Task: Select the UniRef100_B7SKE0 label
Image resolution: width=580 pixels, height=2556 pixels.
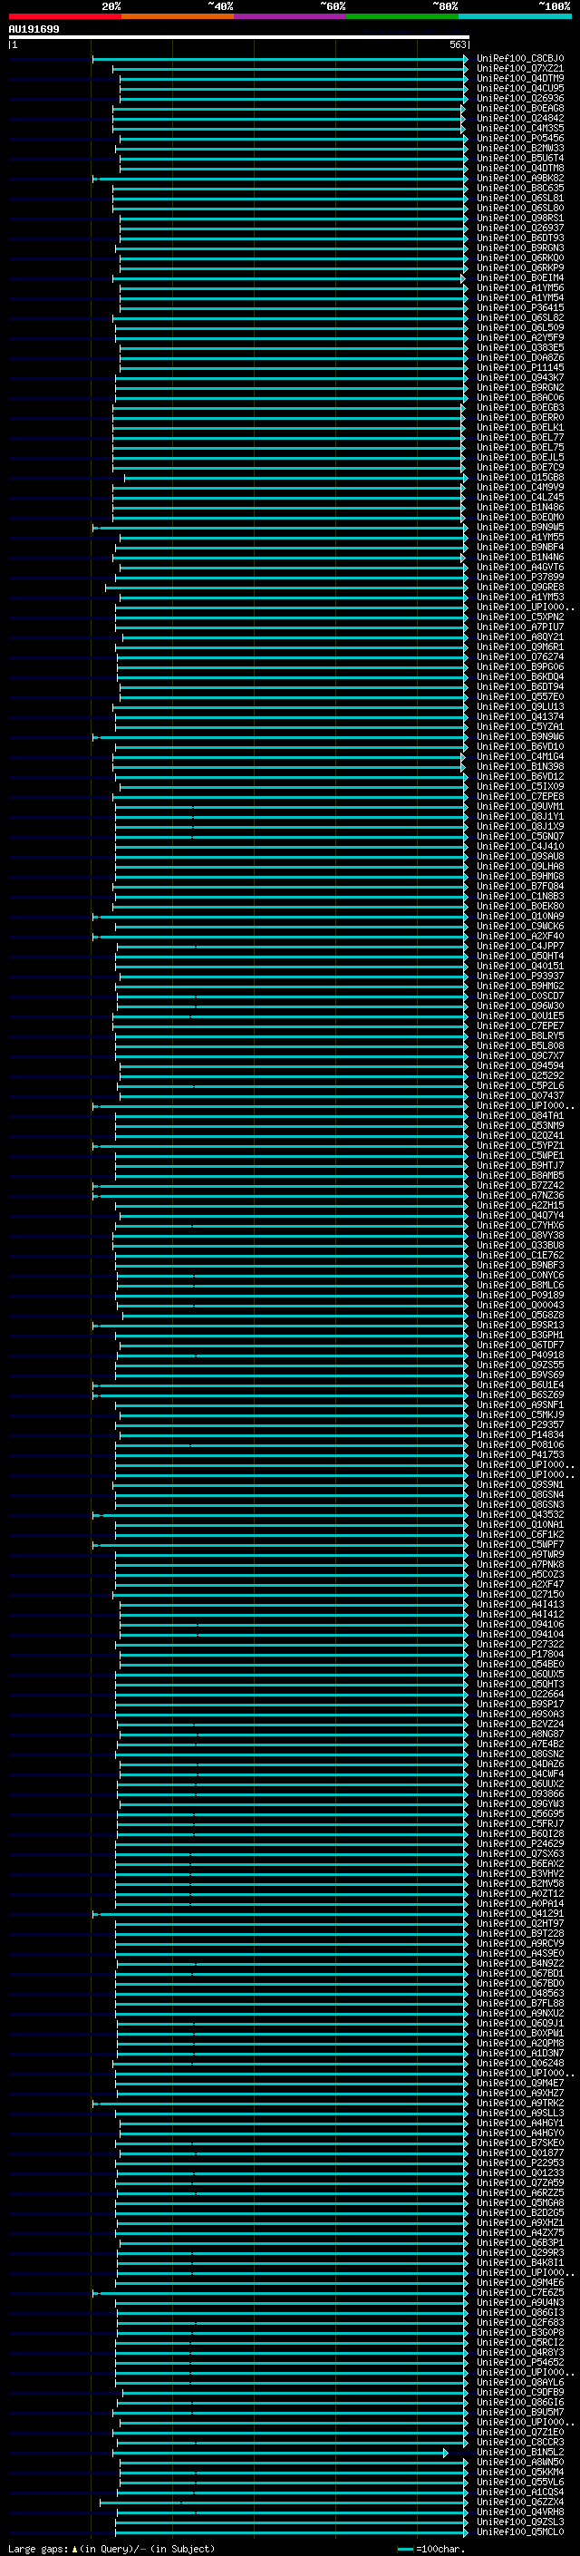Action: coord(520,2143)
